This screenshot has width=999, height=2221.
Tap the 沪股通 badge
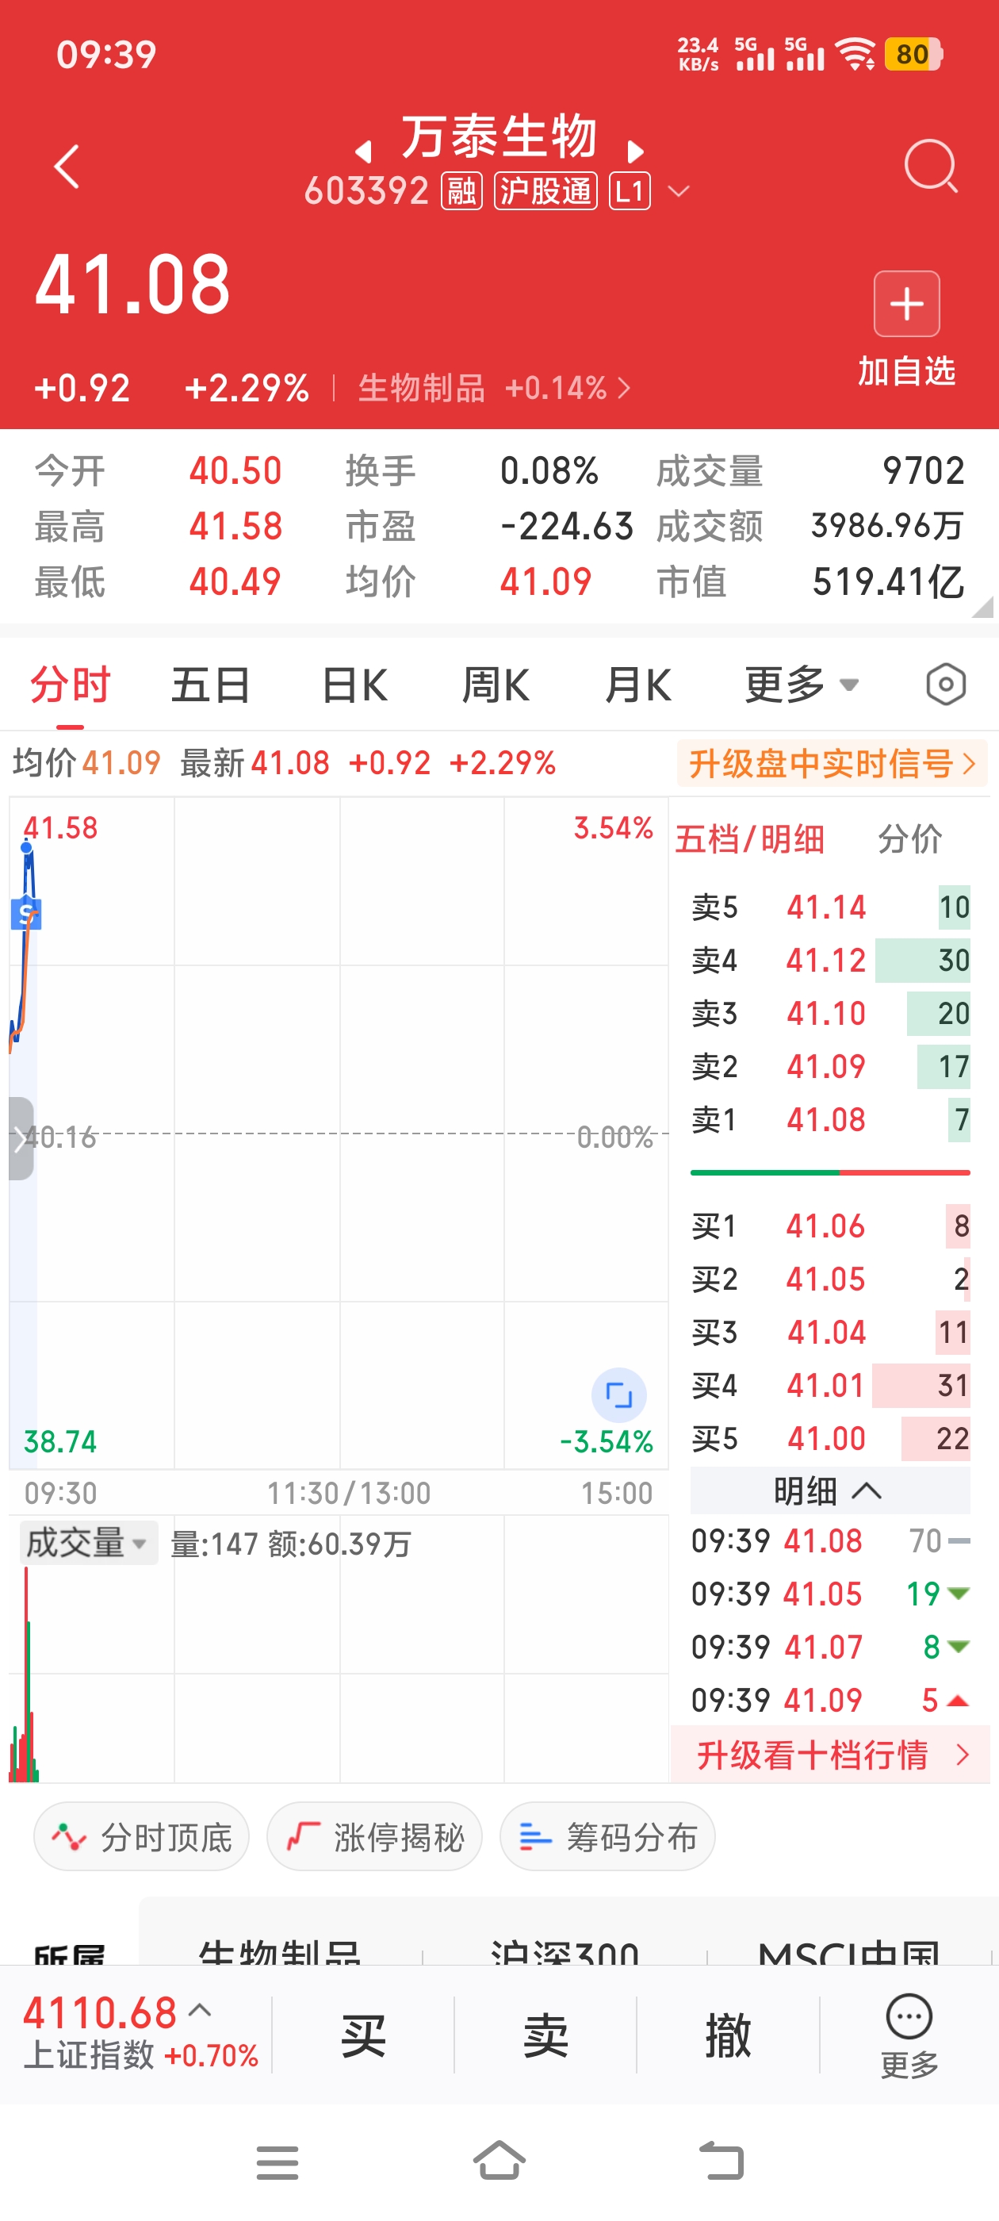pos(545,191)
